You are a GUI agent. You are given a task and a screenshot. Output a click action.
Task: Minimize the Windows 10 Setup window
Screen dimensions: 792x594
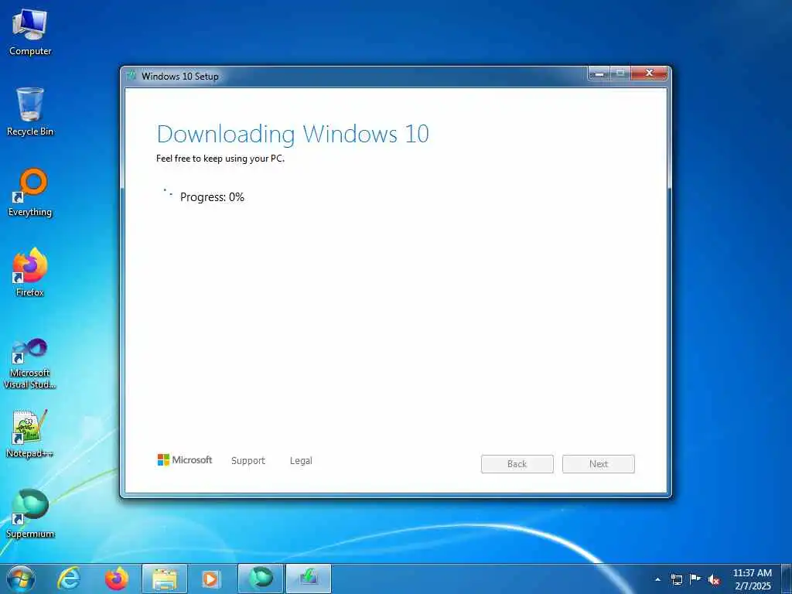[599, 73]
